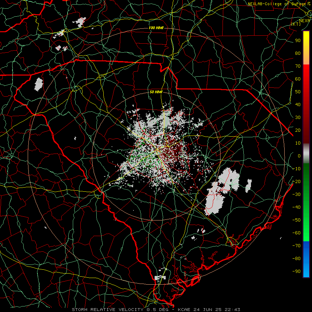Image resolution: width=312 pixels, height=312 pixels.
Task: Select the -20 value on the velocity scale
Action: [x=296, y=181]
